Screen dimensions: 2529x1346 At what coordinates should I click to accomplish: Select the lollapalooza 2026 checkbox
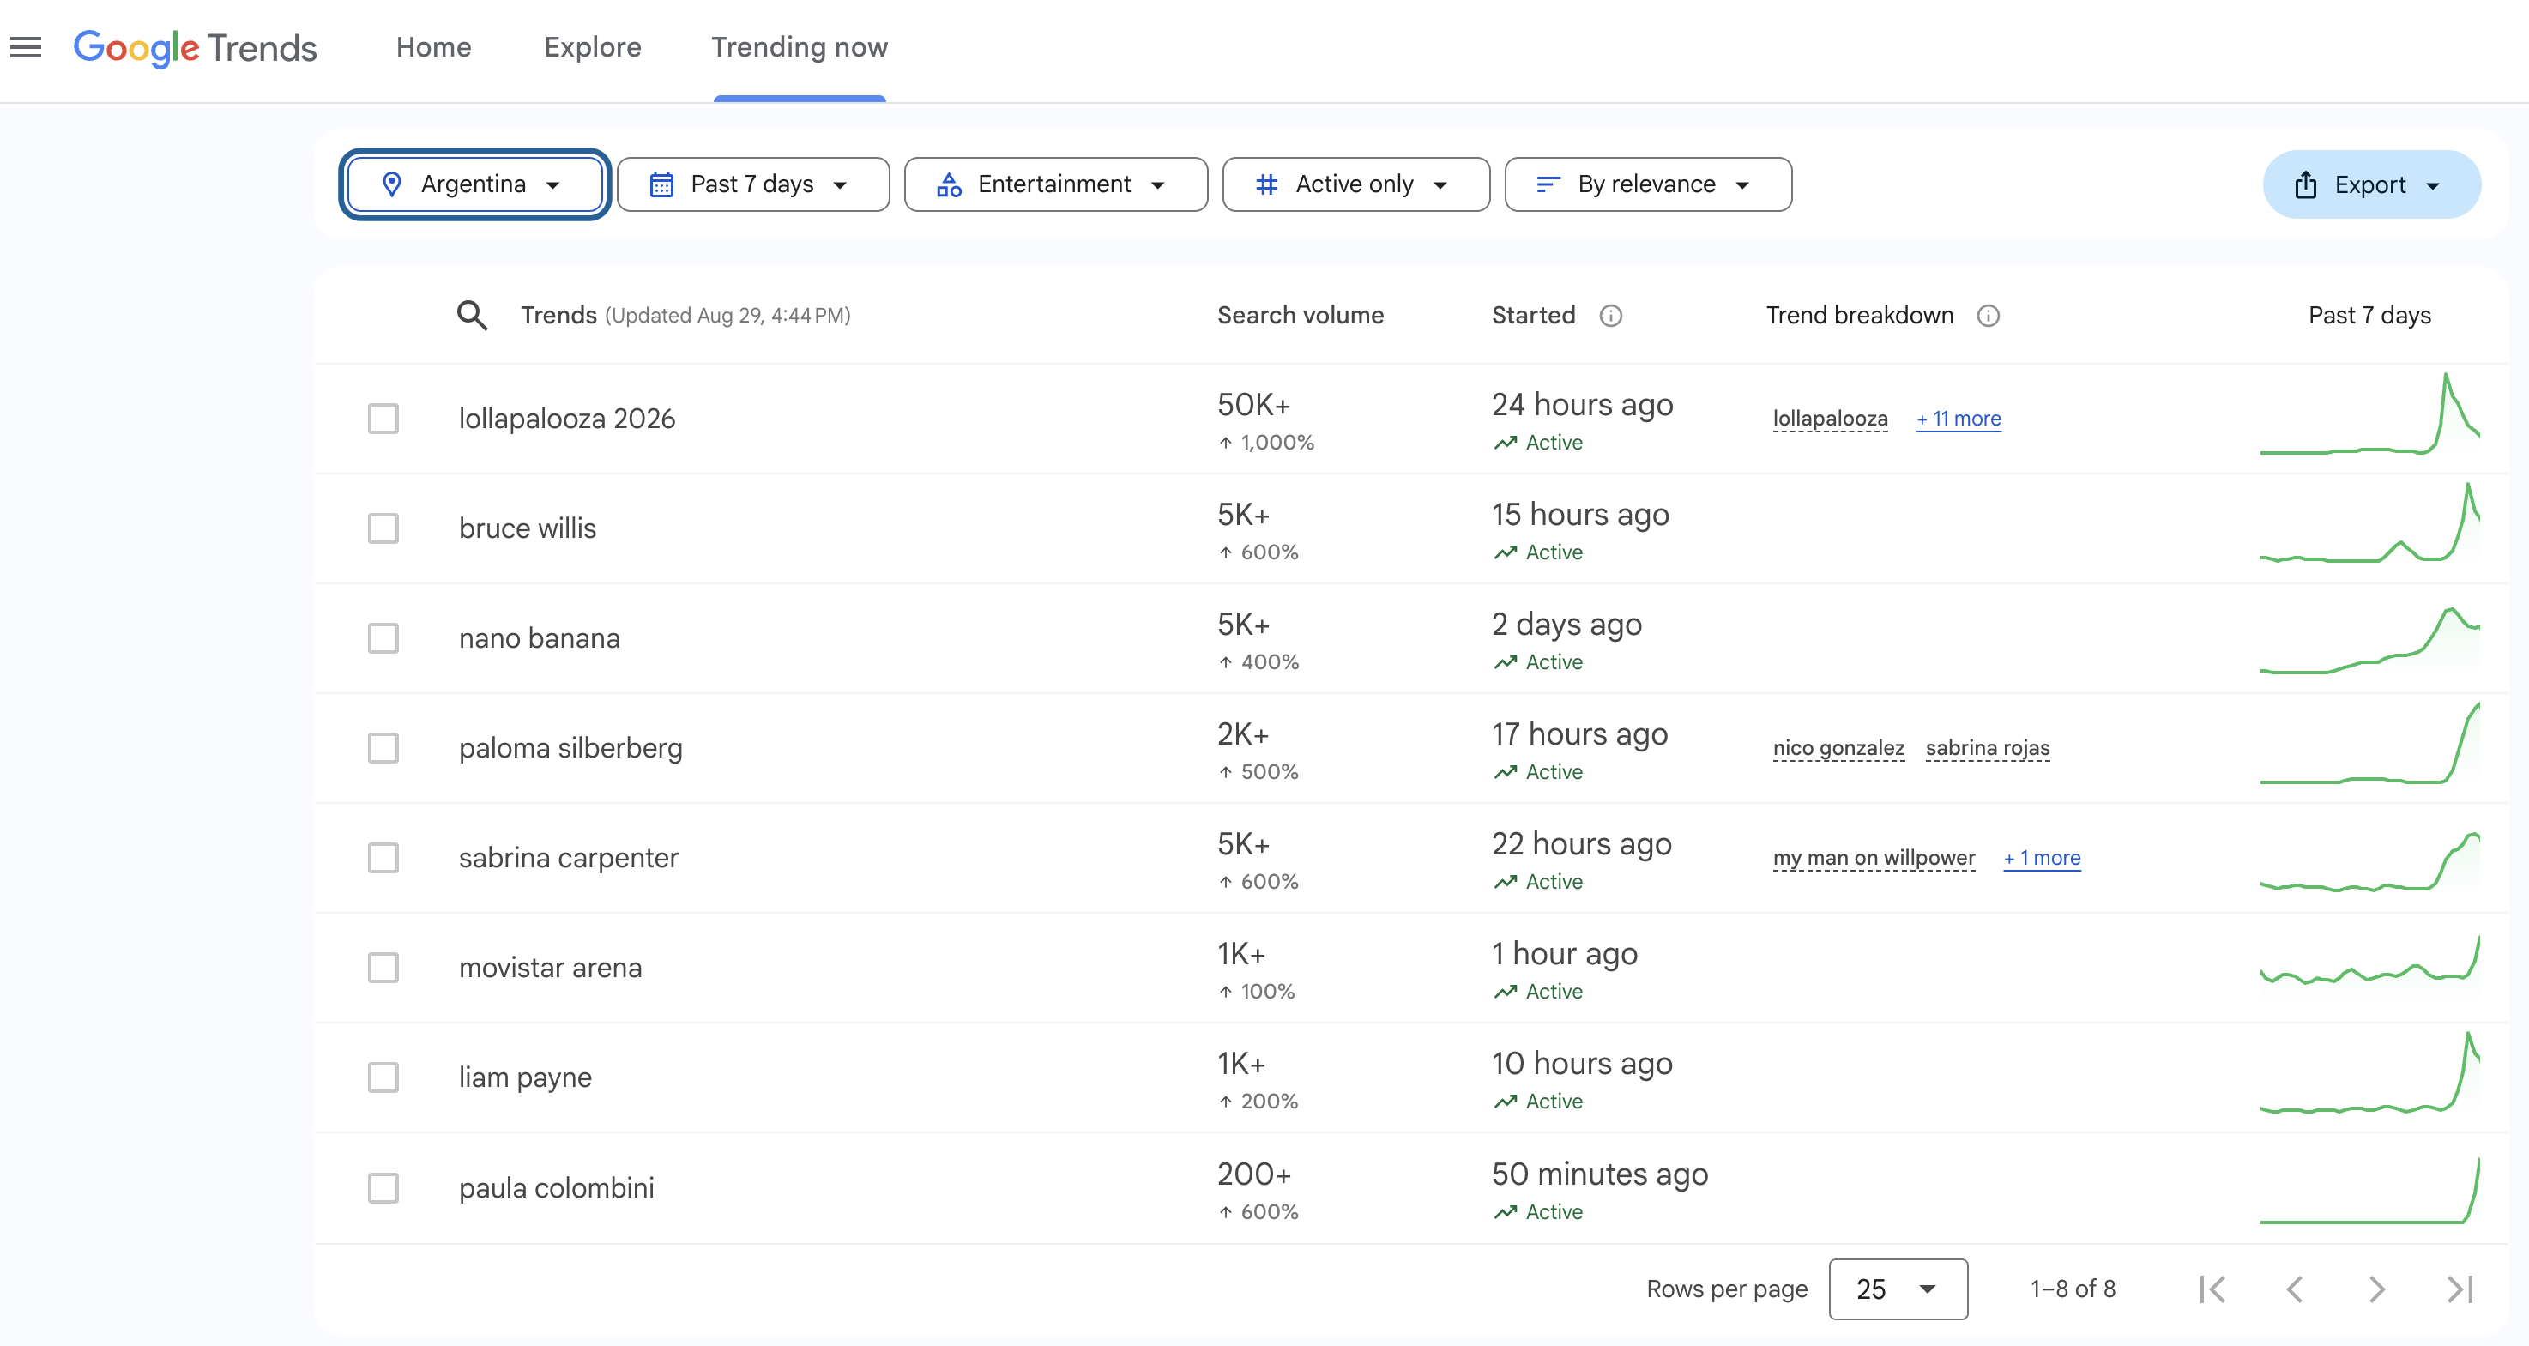tap(383, 419)
